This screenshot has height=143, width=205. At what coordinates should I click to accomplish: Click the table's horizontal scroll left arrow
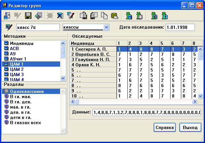[x=73, y=101]
